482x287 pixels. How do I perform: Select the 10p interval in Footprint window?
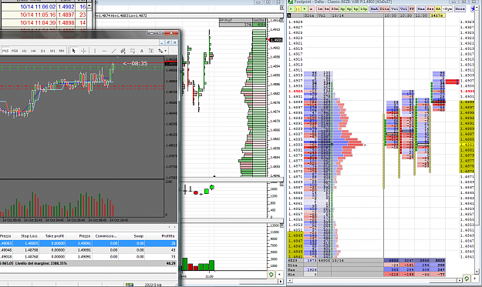pyautogui.click(x=364, y=9)
